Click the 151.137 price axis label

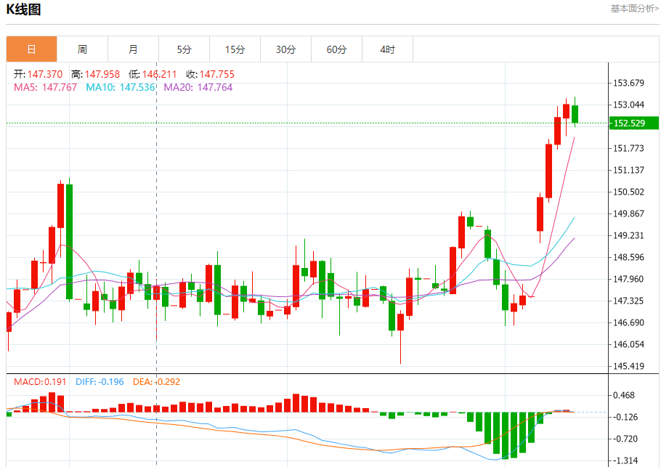point(628,170)
